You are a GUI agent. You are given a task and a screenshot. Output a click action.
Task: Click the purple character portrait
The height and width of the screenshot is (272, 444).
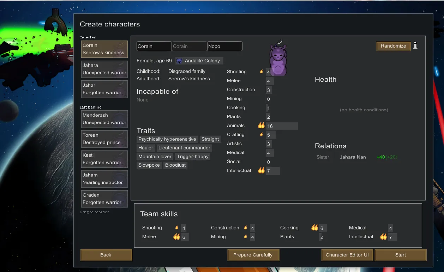(278, 58)
